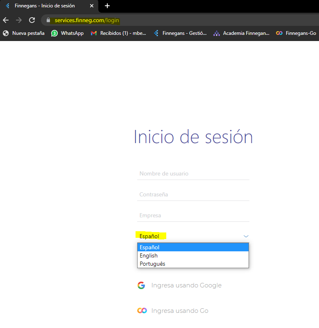319x328 pixels.
Task: Open the Finnegans - Gestión bookmark
Action: [180, 33]
